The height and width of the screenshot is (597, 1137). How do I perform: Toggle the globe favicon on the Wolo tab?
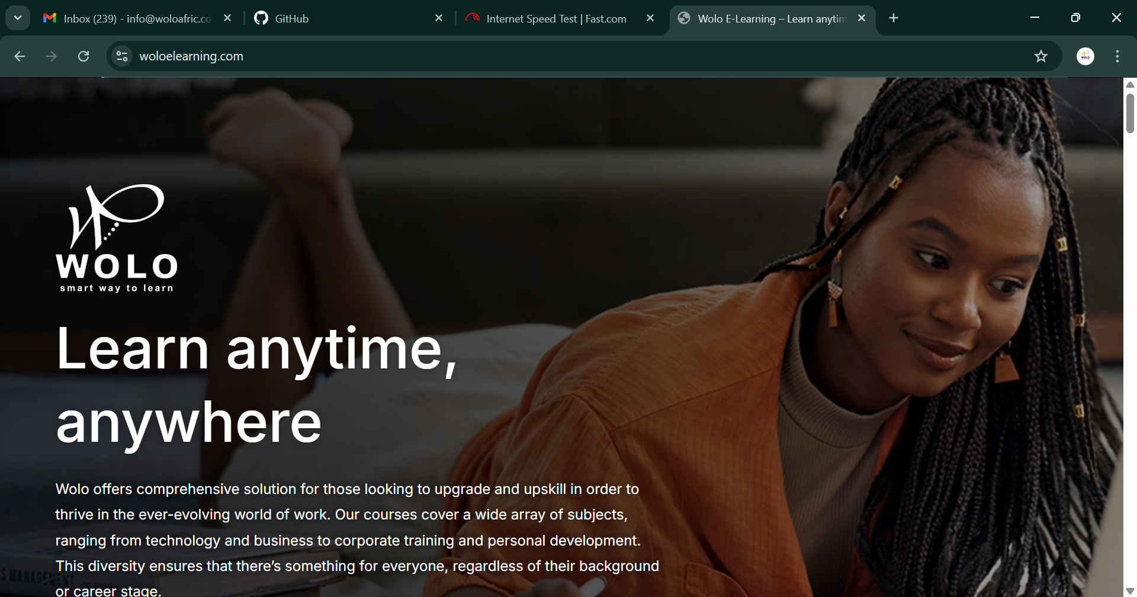[x=685, y=18]
